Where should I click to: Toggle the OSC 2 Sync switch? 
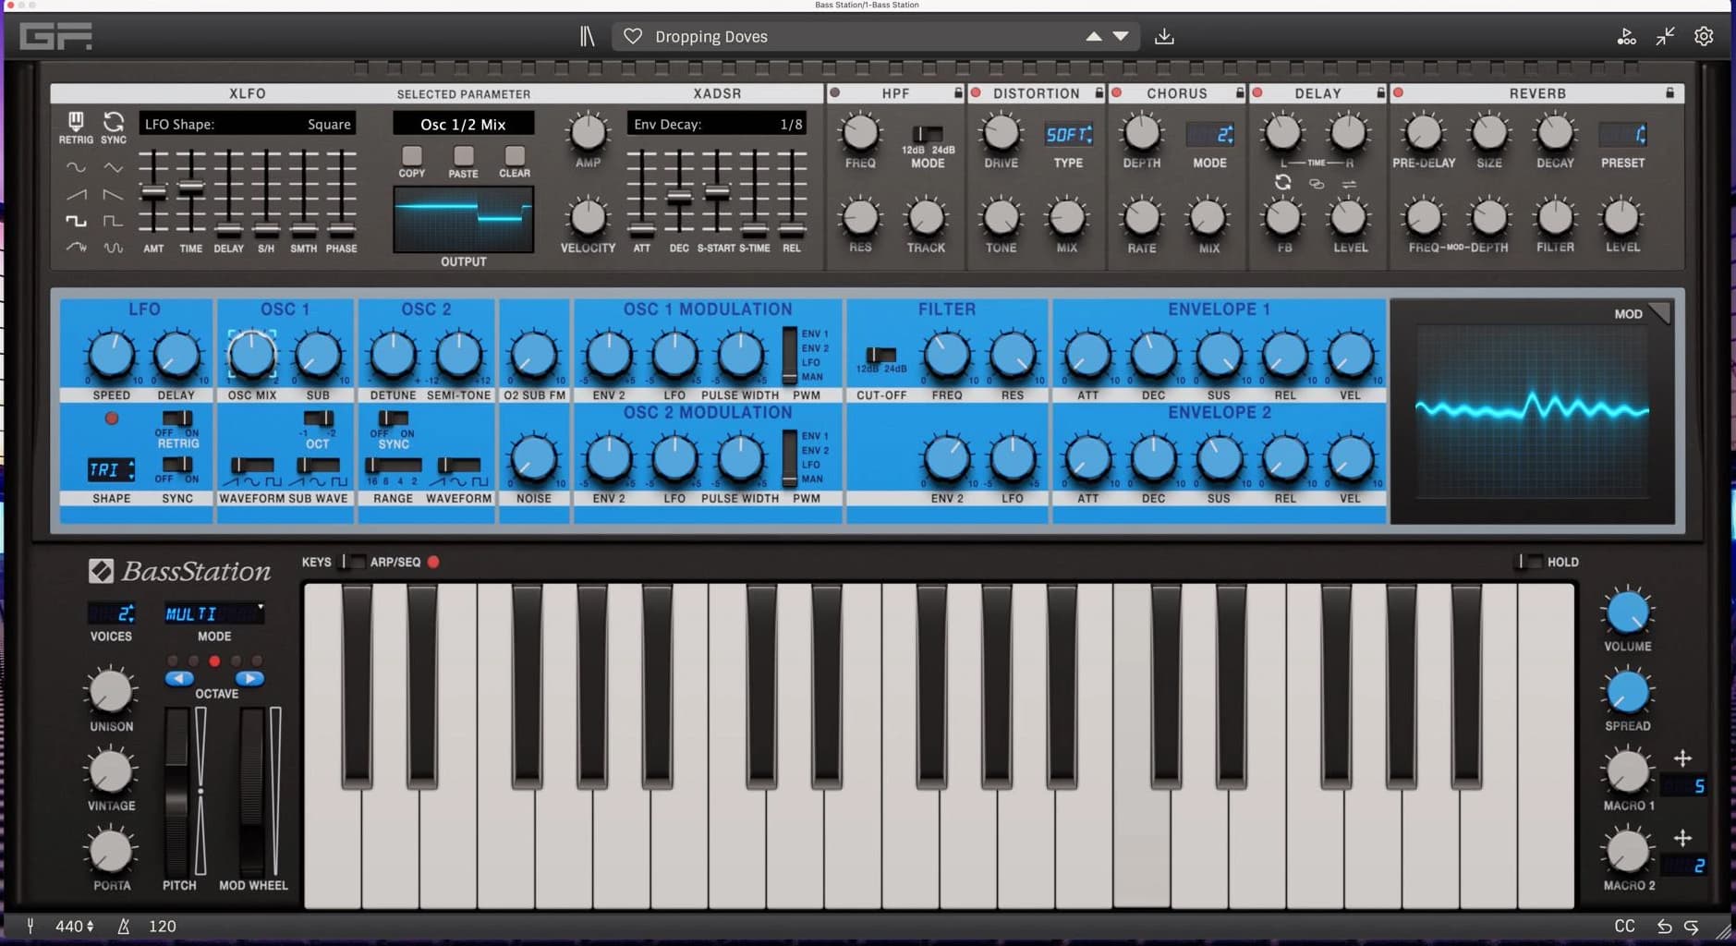tap(393, 418)
